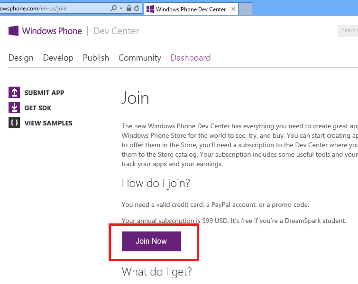Close the Windows Phone Dev Center tab
This screenshot has width=358, height=284.
pos(233,9)
